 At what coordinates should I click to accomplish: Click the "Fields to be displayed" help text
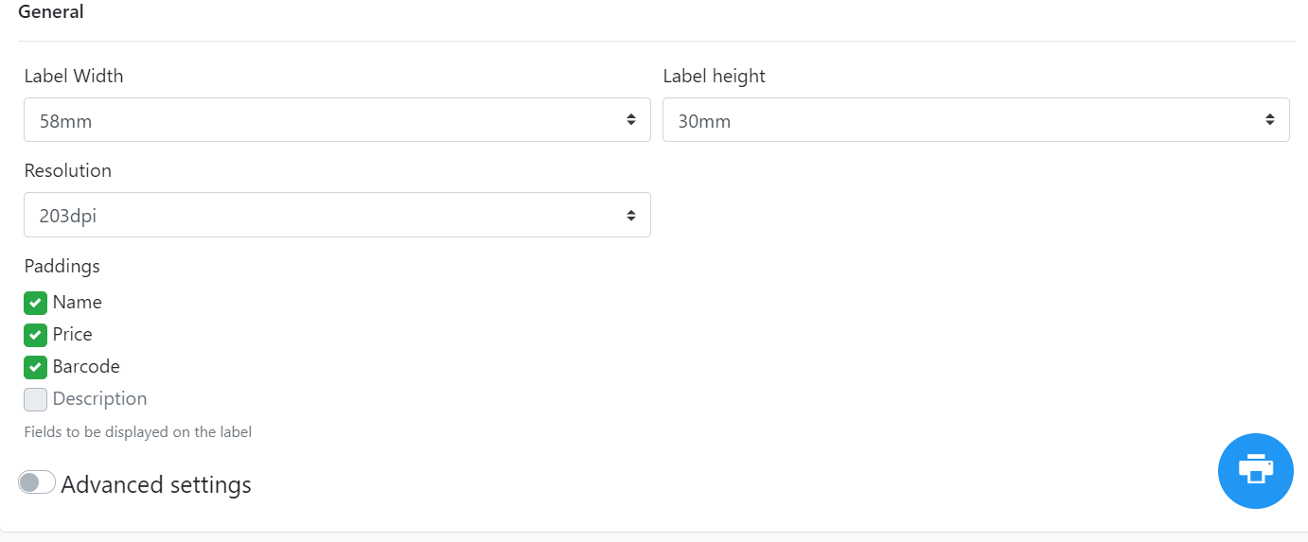(138, 432)
